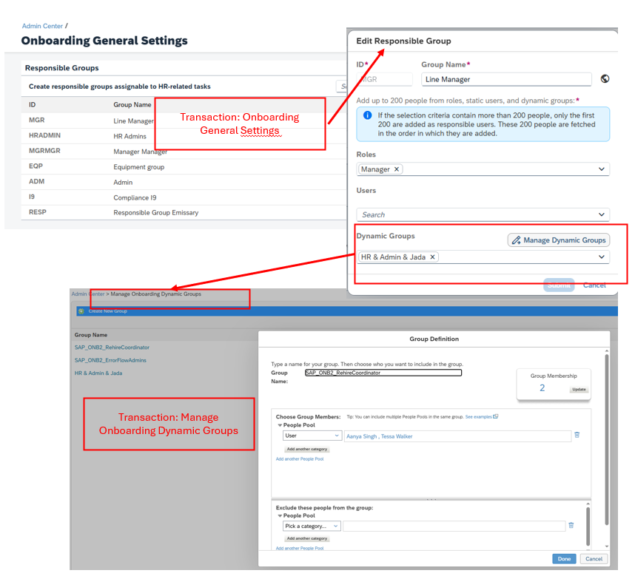
Task: Click the globe translation icon beside Group Name
Action: 605,79
